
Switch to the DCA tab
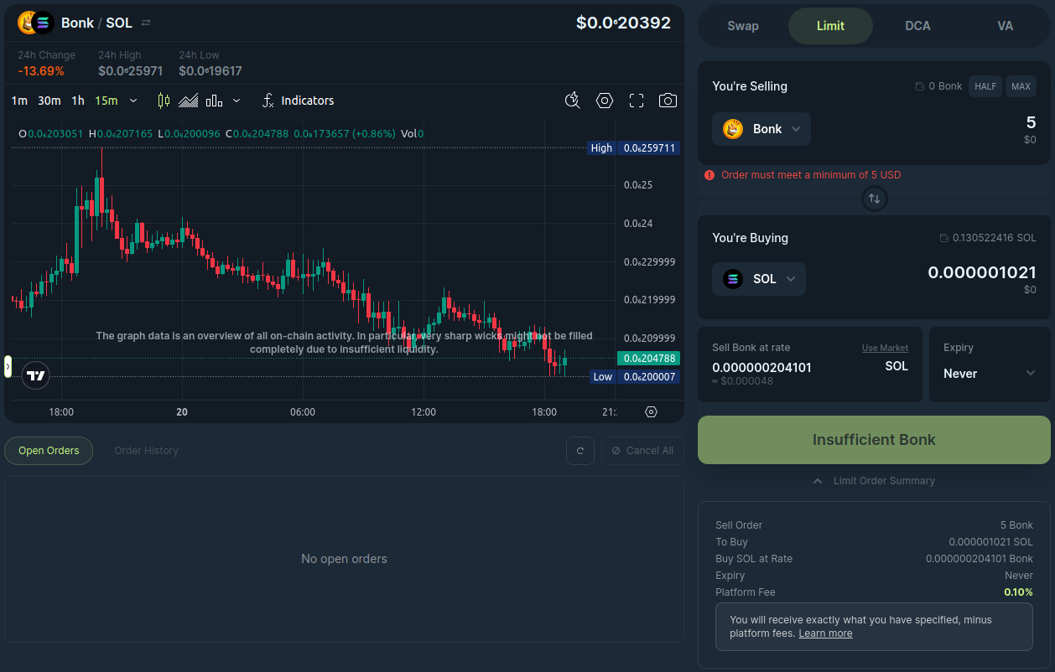(917, 26)
